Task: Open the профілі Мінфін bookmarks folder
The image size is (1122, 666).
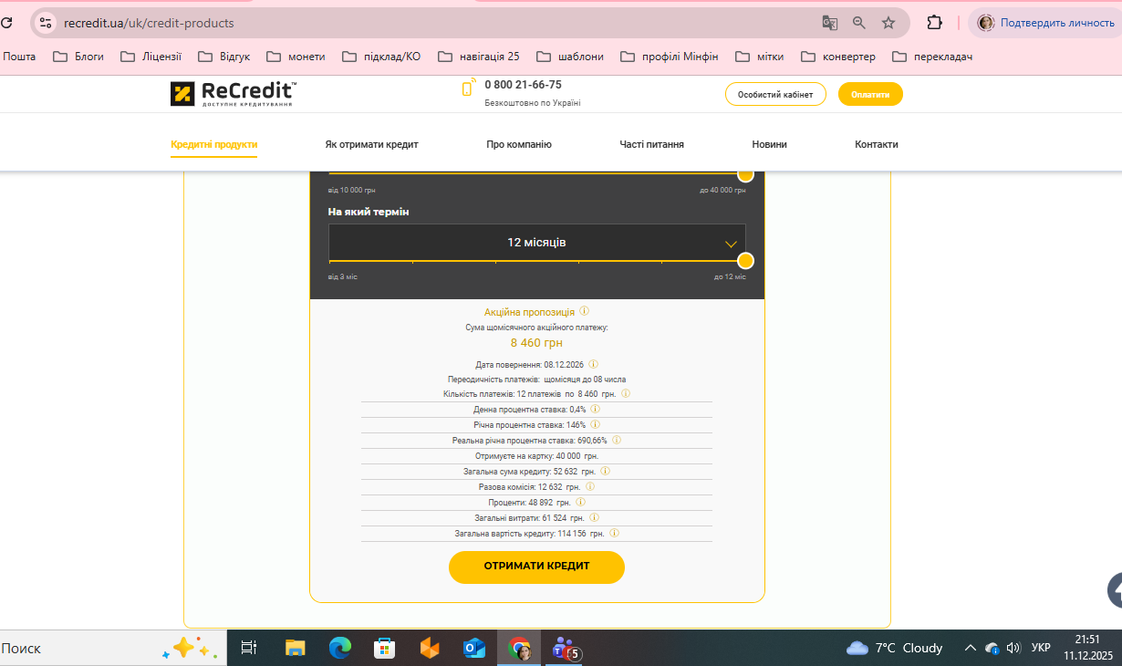Action: pyautogui.click(x=670, y=57)
